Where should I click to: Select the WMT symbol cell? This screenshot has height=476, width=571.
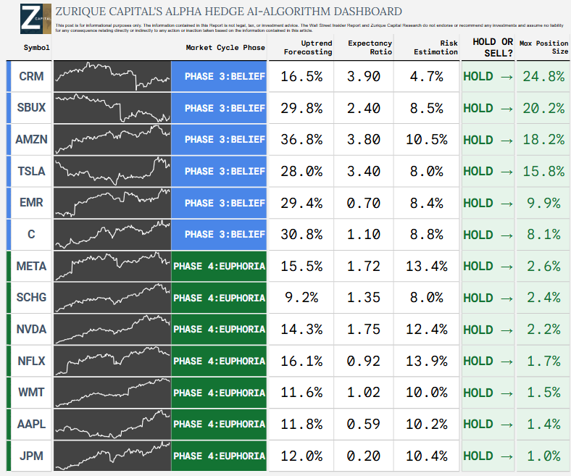point(31,393)
